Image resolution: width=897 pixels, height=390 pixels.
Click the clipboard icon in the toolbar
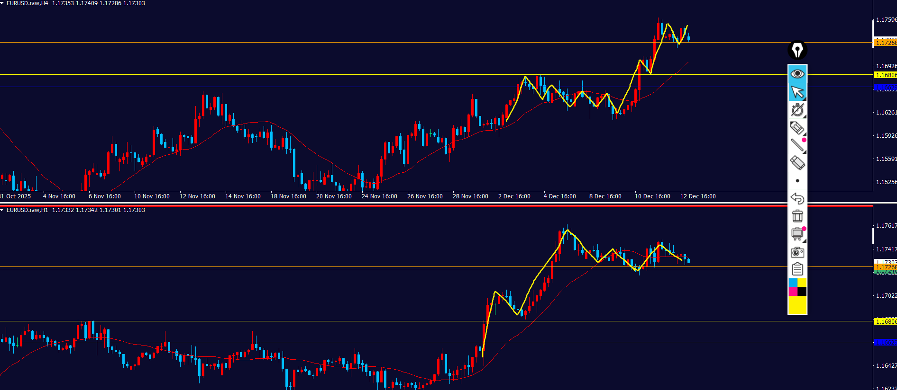[x=797, y=269]
